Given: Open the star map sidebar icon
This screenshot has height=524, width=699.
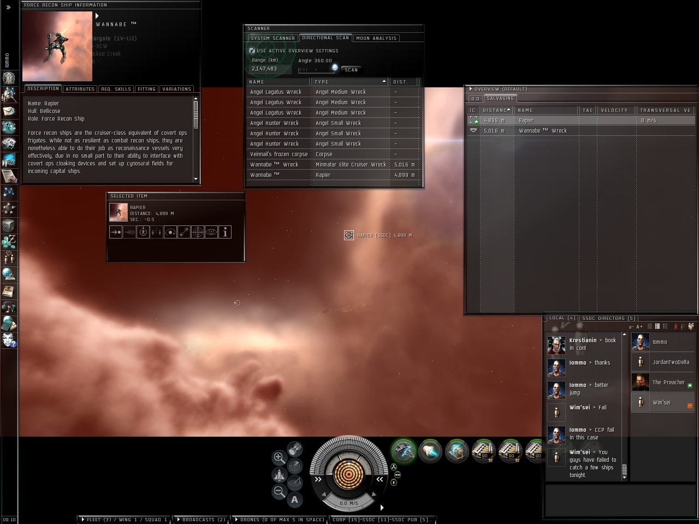Looking at the screenshot, I should coord(9,192).
